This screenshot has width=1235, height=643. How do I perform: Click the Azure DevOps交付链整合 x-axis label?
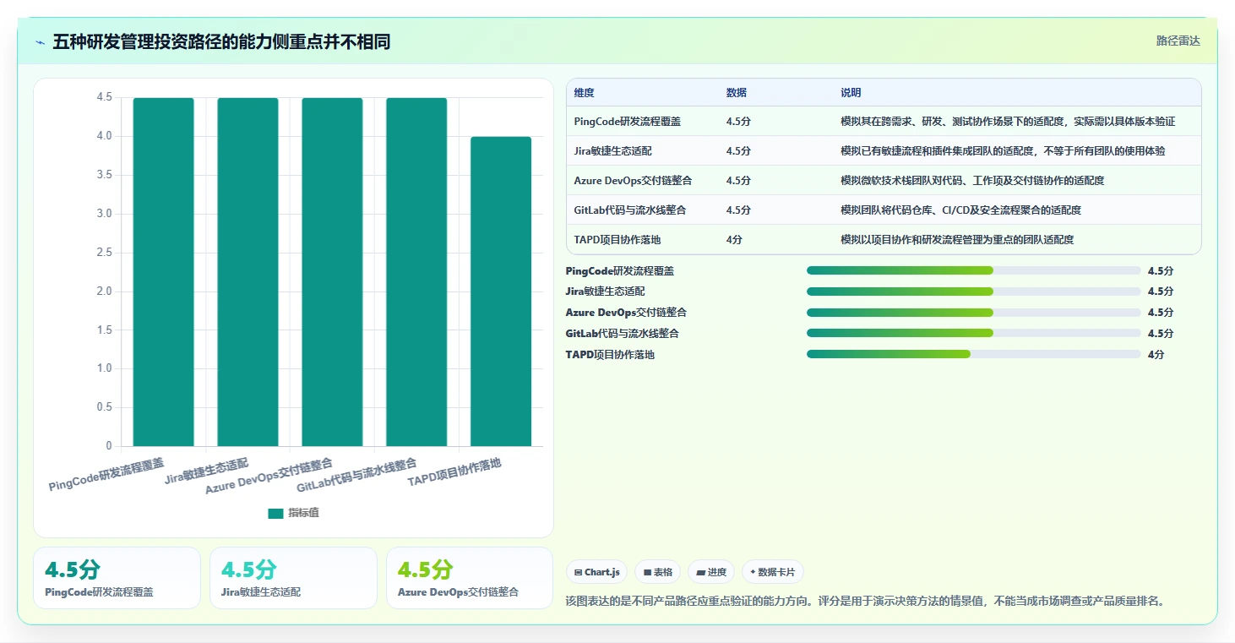point(269,477)
